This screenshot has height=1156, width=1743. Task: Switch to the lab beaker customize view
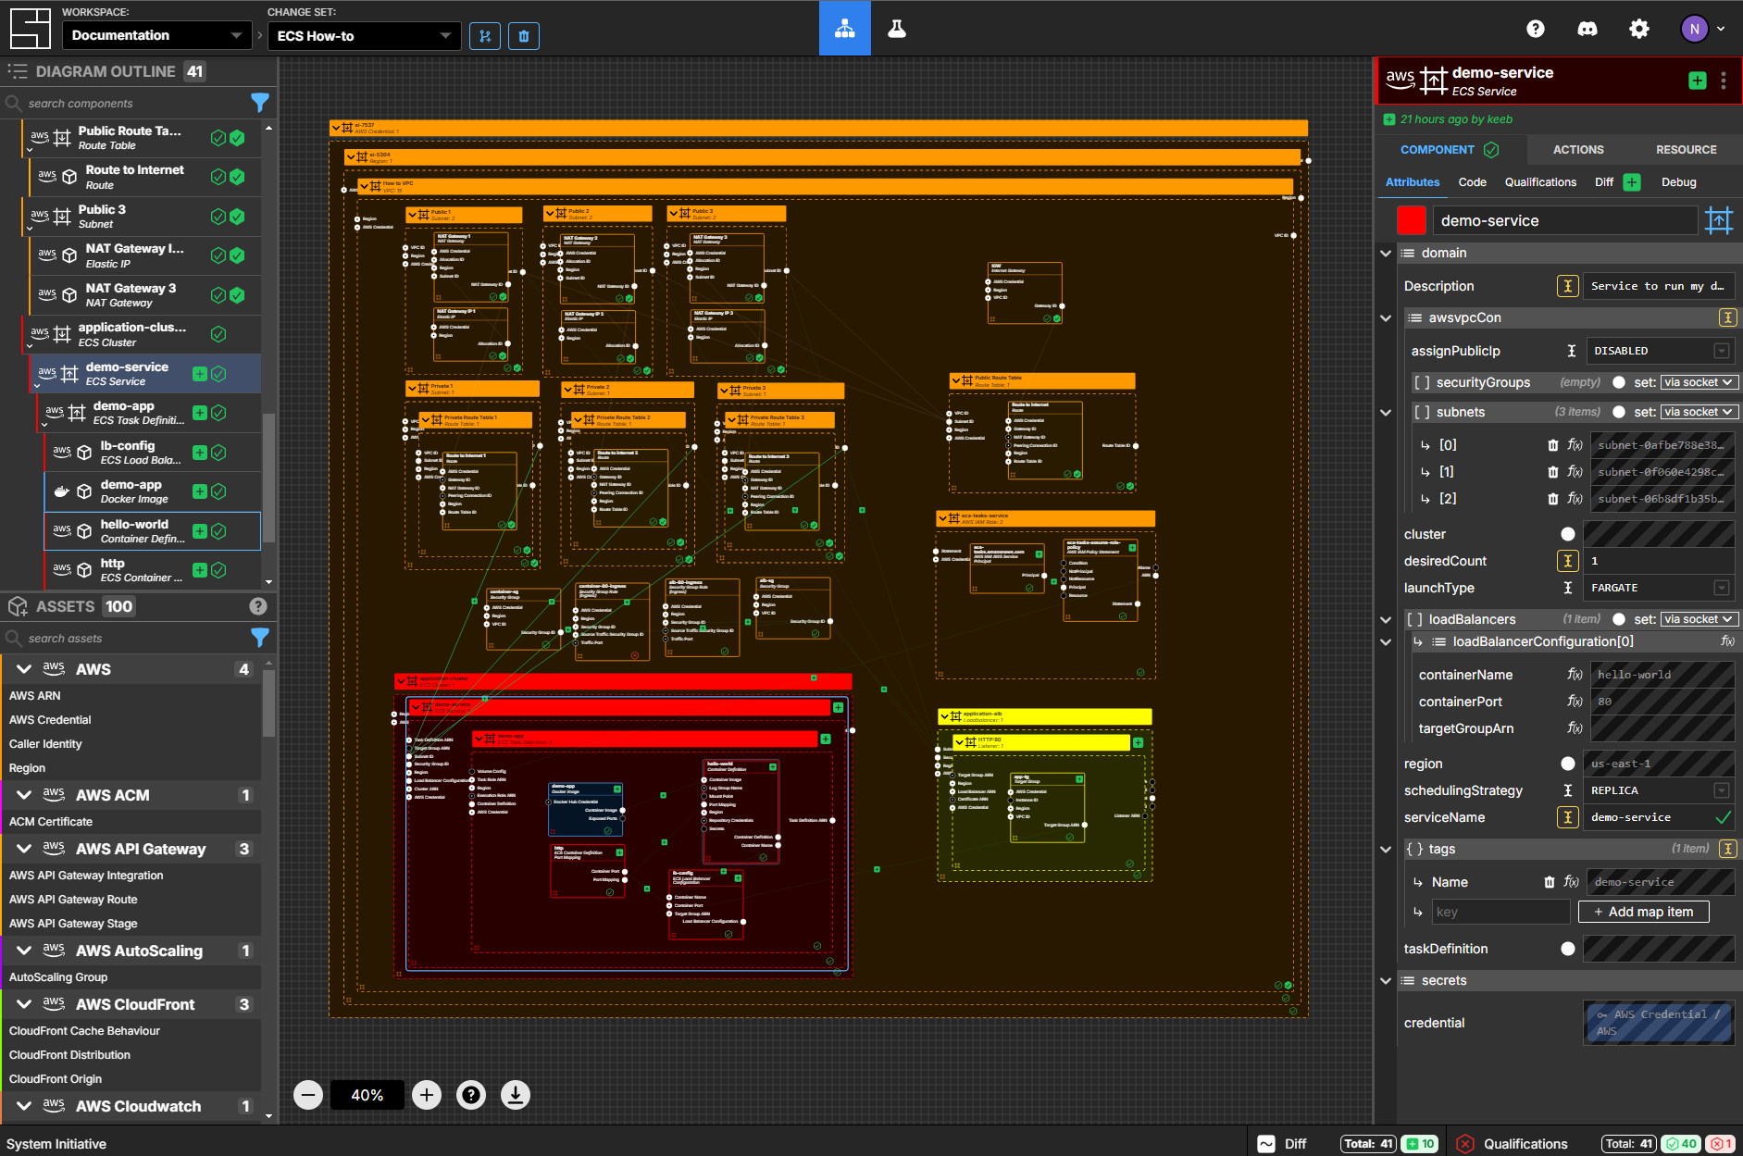point(896,29)
